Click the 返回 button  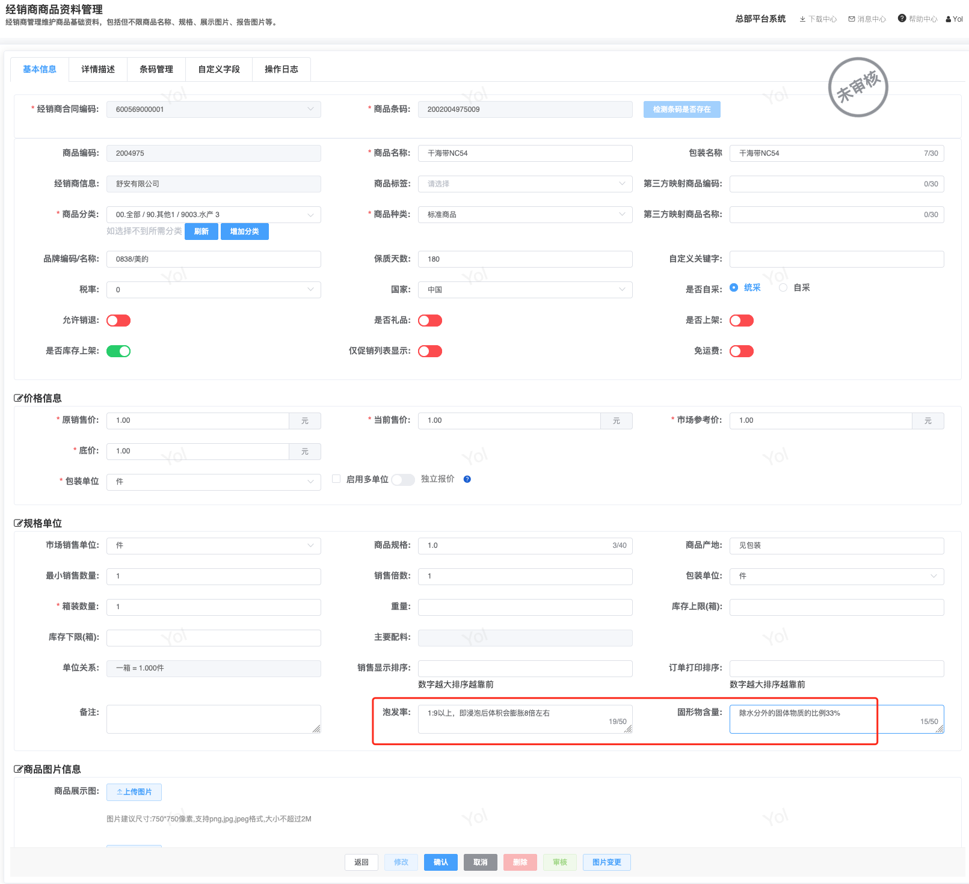pos(361,862)
